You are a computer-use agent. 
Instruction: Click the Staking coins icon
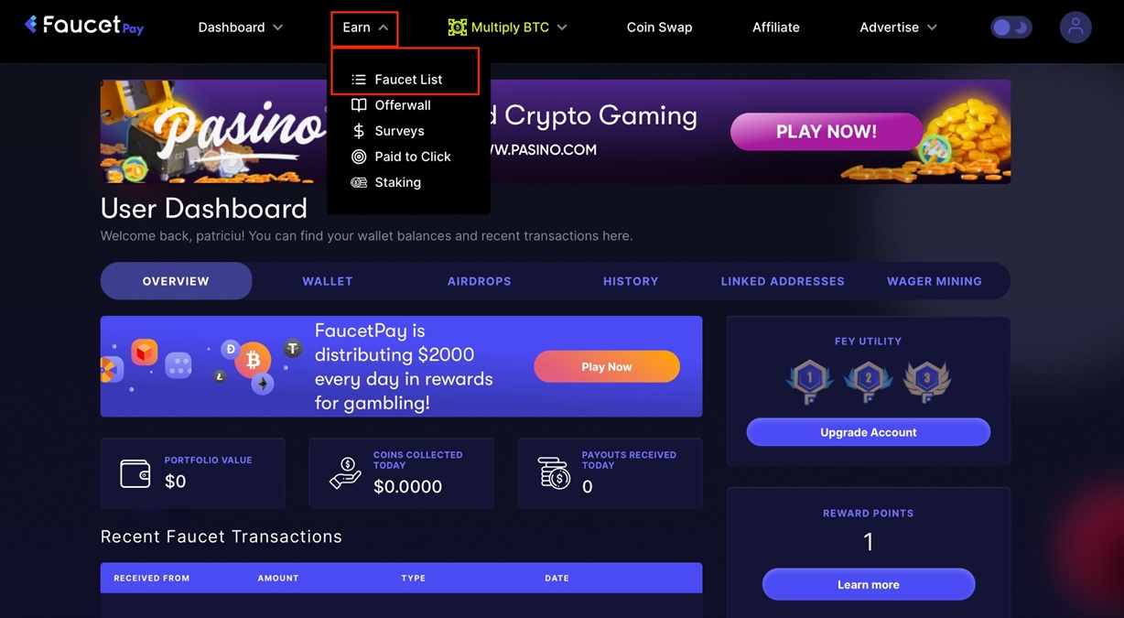click(x=359, y=182)
